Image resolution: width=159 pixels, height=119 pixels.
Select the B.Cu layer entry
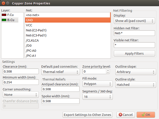pyautogui.click(x=10, y=20)
